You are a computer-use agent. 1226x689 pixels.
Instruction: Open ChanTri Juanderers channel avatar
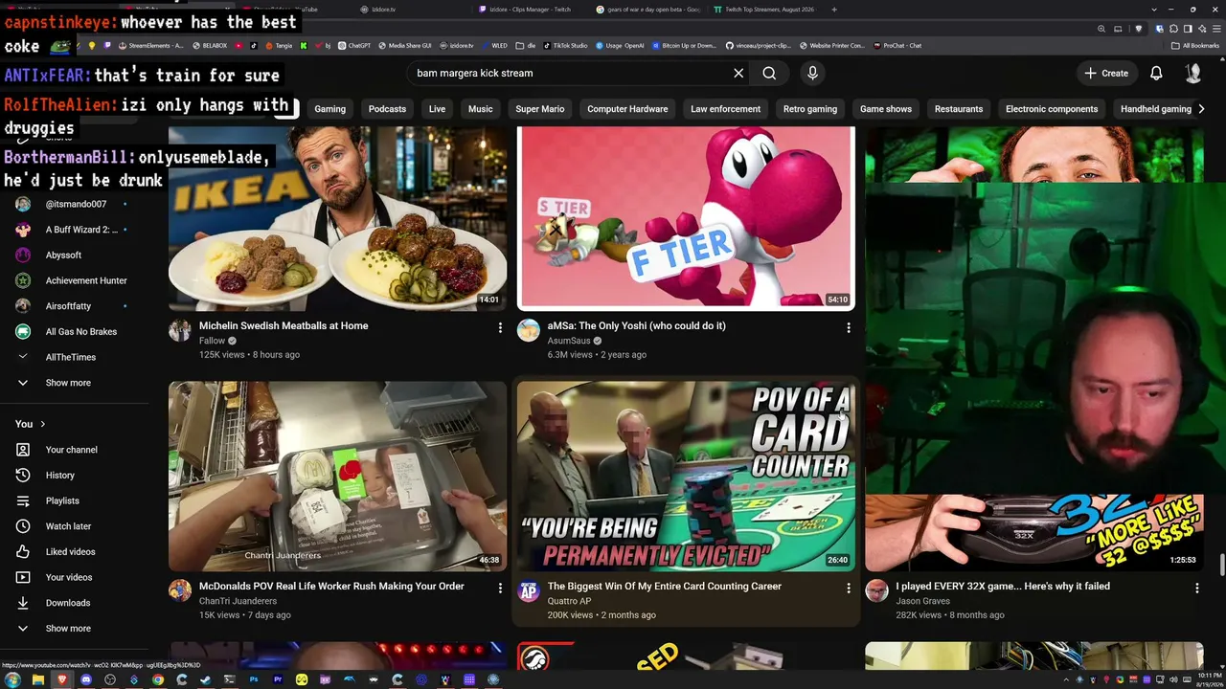point(180,591)
